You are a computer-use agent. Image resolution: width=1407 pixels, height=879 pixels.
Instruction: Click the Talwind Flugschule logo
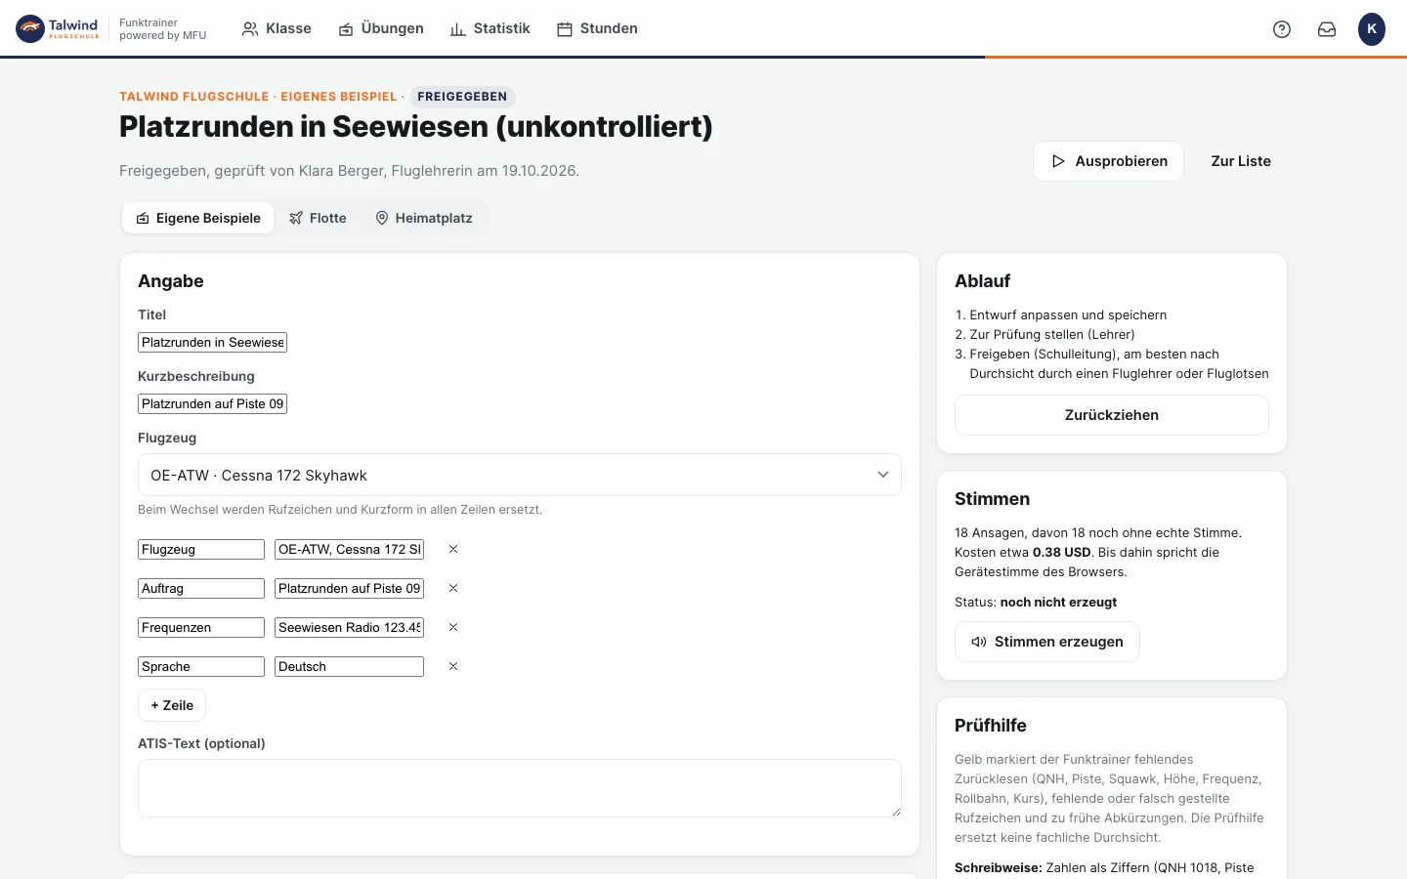click(x=58, y=29)
